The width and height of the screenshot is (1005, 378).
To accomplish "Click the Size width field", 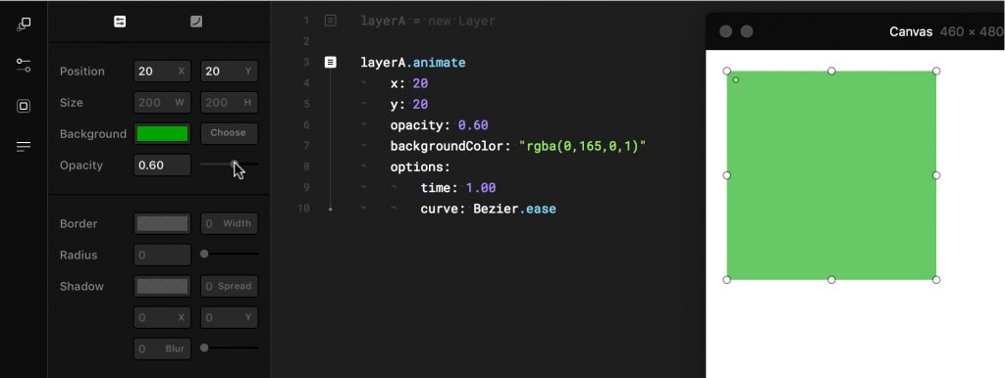I will point(162,103).
